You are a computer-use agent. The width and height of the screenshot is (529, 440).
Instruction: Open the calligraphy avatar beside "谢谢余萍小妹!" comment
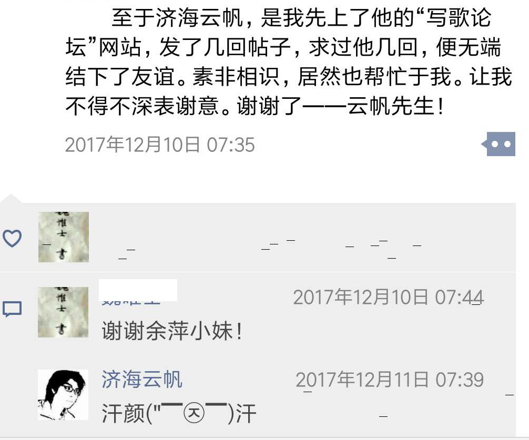63,312
